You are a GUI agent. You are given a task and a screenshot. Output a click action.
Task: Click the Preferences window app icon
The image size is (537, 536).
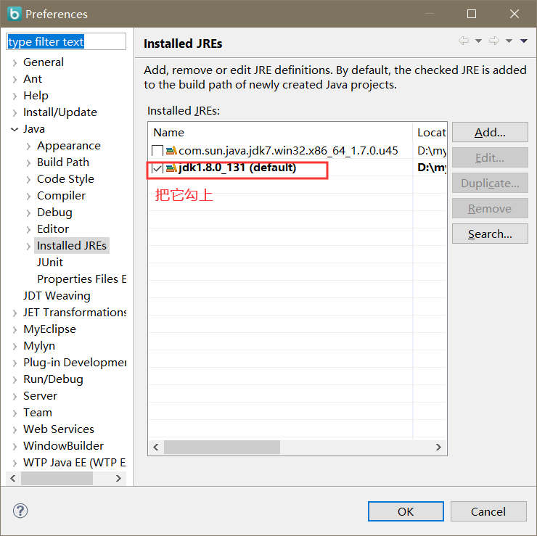tap(15, 14)
